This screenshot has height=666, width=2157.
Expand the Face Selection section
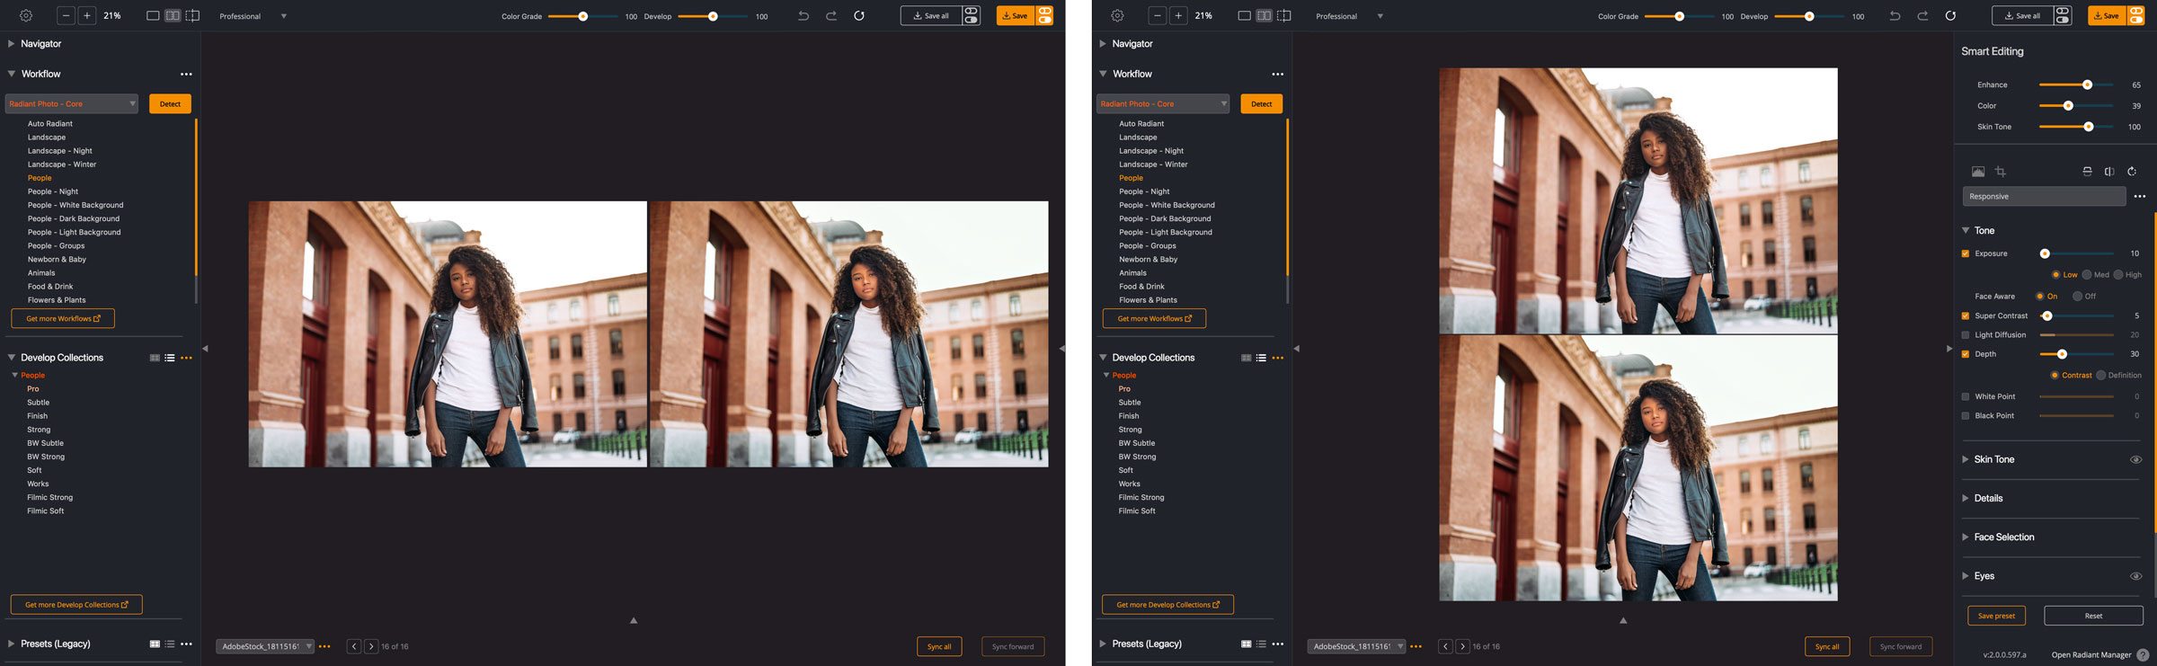[2003, 537]
